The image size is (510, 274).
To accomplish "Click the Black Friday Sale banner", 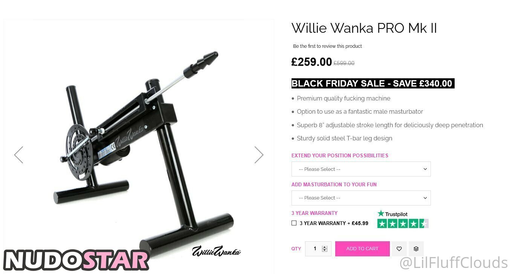I will point(373,84).
